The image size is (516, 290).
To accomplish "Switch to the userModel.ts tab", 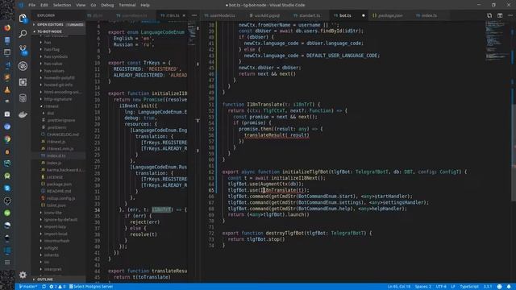I will point(222,15).
